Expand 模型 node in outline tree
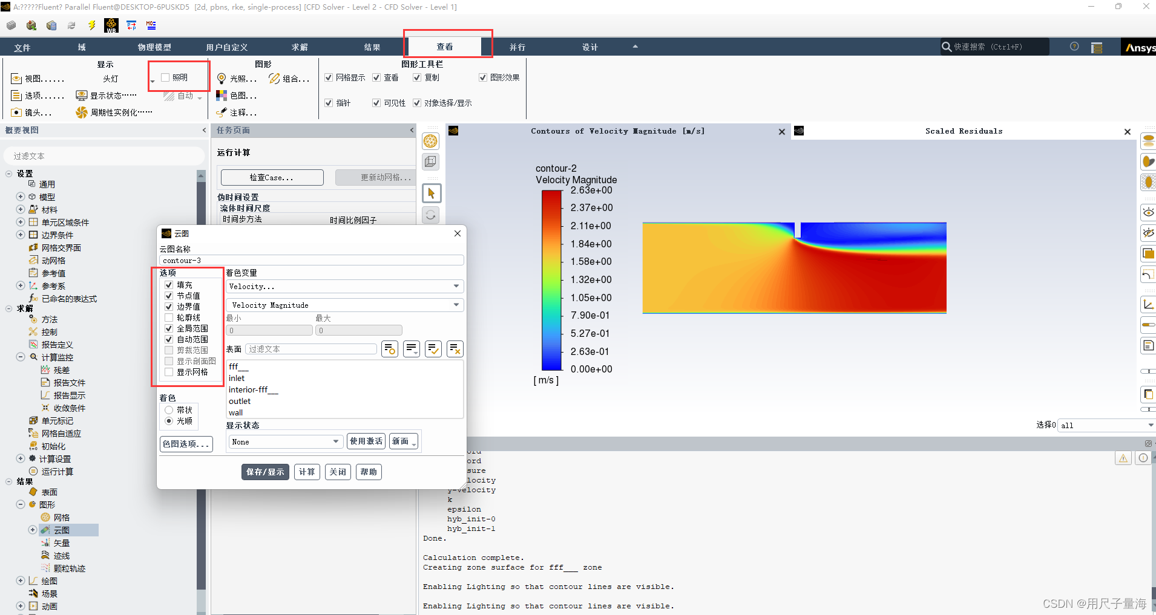This screenshot has height=615, width=1156. pyautogui.click(x=21, y=197)
